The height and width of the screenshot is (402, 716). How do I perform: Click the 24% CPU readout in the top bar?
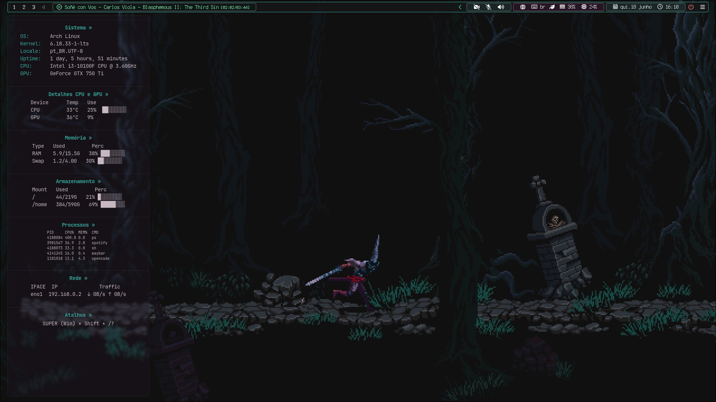point(593,7)
